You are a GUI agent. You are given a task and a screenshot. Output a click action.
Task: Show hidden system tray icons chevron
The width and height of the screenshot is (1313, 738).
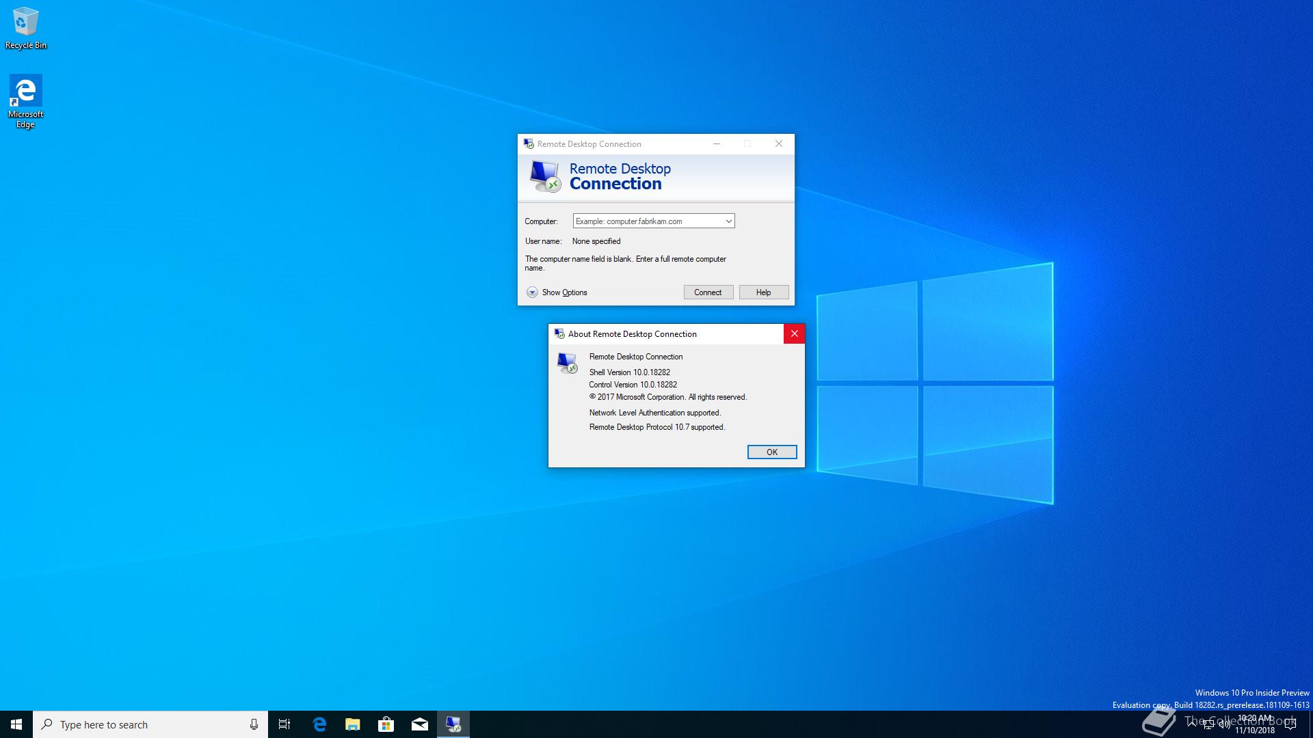pyautogui.click(x=1191, y=724)
